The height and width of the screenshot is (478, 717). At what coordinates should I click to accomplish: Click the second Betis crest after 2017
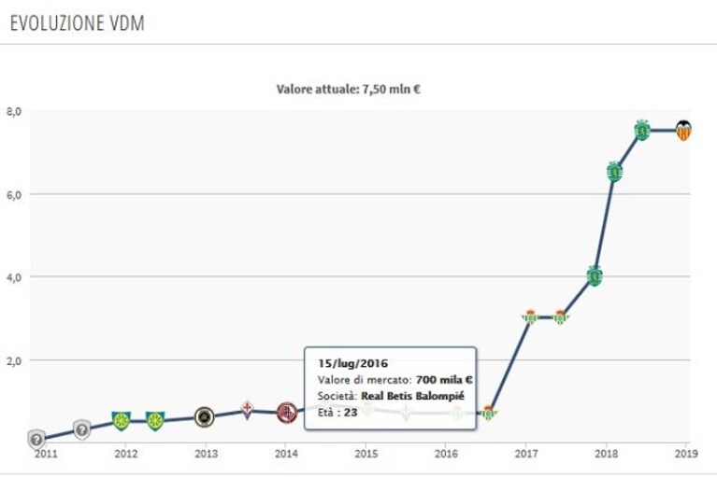(560, 316)
